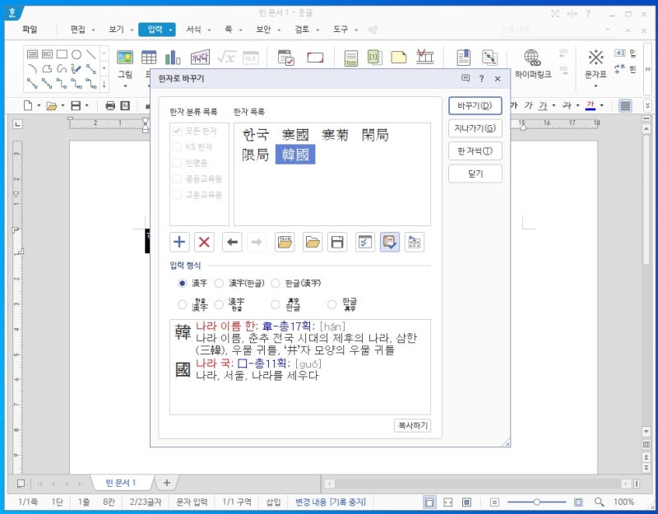
Task: Open the 보안 menu
Action: pos(263,30)
